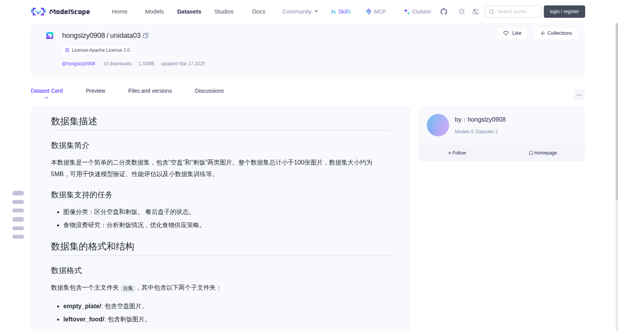
Task: Open the Datasets nav item
Action: pyautogui.click(x=189, y=12)
